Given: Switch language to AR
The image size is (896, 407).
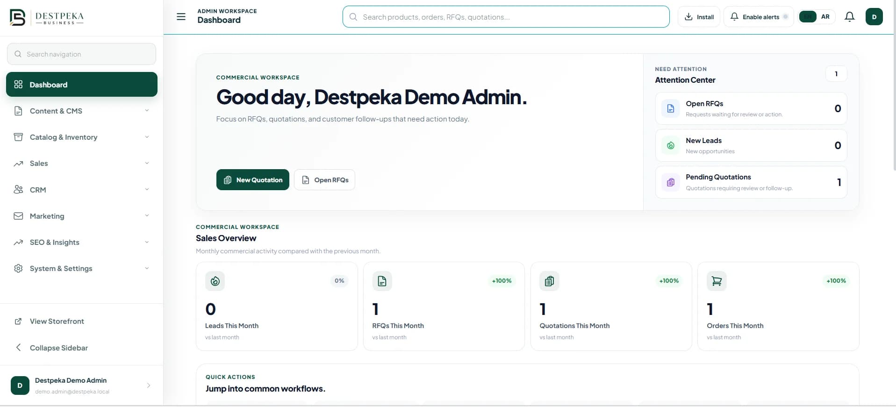Looking at the screenshot, I should coord(825,17).
